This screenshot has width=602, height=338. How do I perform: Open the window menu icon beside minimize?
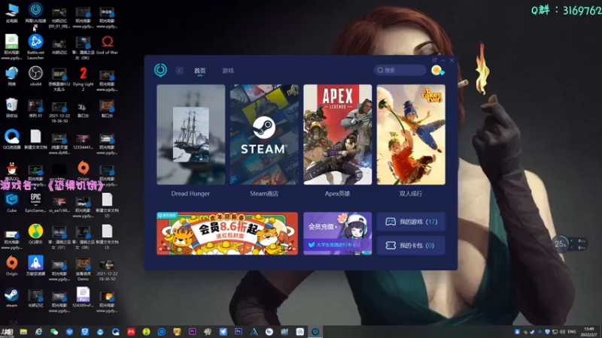pyautogui.click(x=434, y=60)
